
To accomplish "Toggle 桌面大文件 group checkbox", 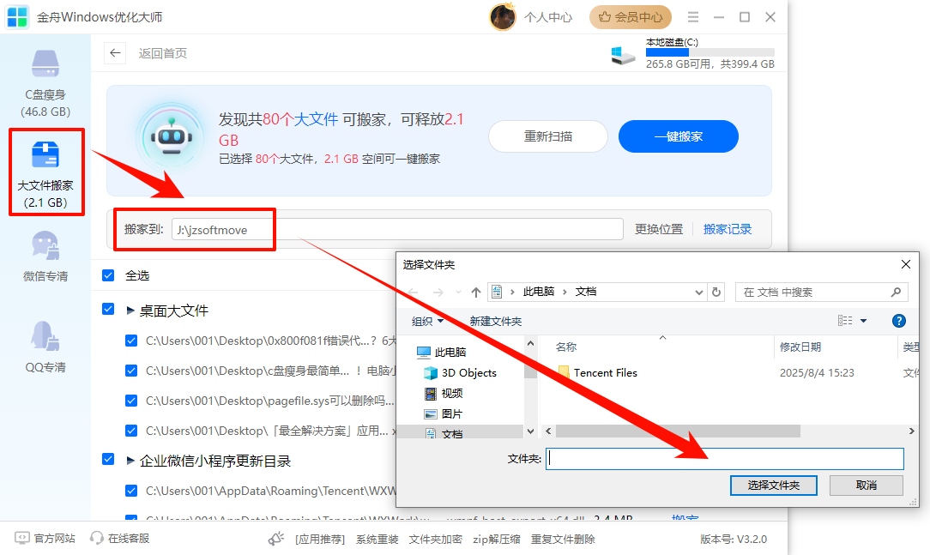I will click(x=108, y=309).
